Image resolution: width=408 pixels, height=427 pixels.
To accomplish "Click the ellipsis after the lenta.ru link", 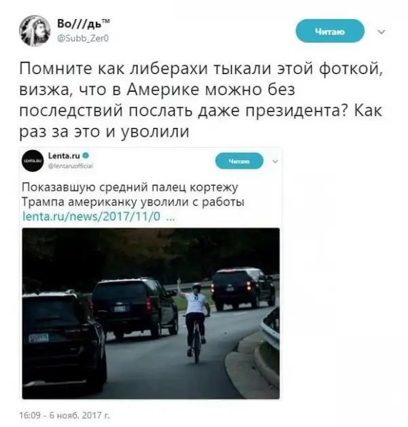I will point(171,218).
